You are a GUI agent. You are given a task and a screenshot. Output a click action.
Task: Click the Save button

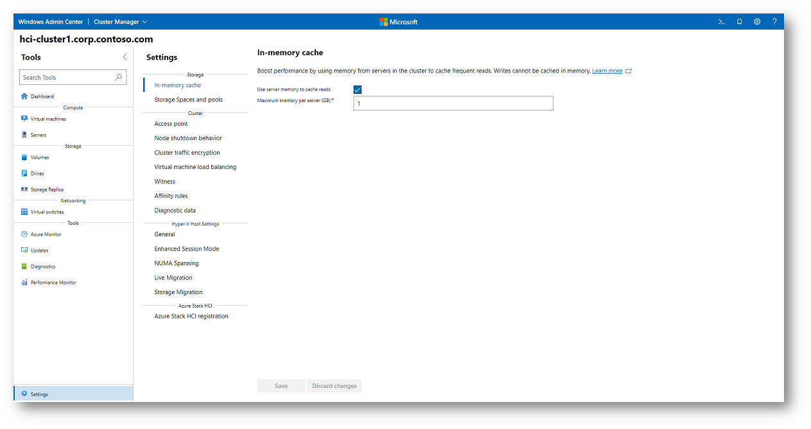tap(281, 386)
